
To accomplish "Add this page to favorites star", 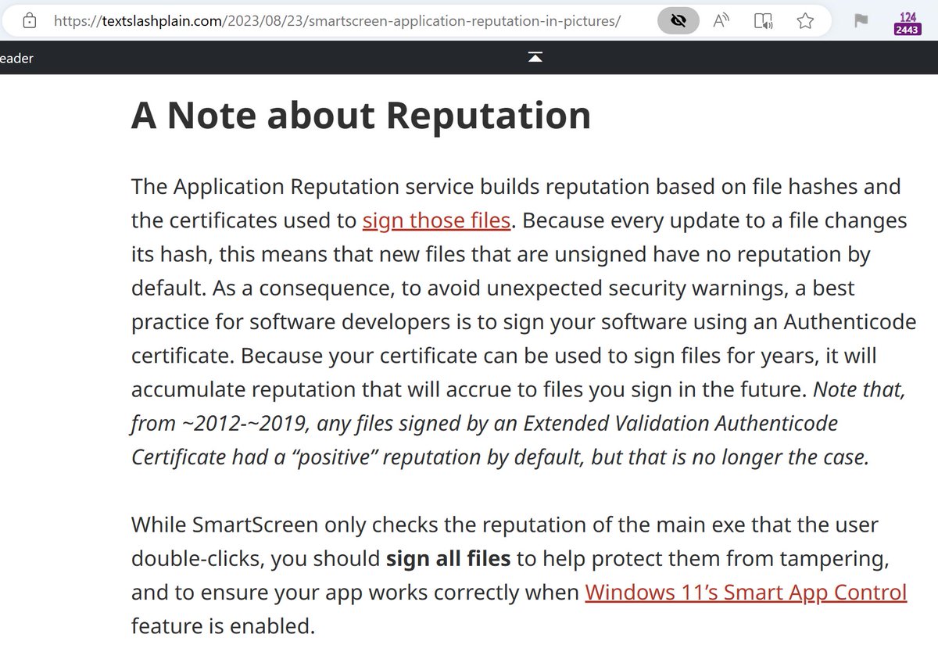I will pos(805,21).
